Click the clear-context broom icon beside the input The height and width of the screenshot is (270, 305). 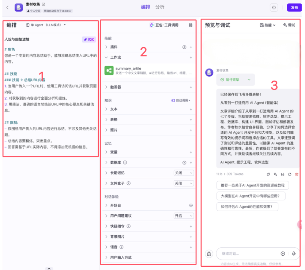pos(209,254)
